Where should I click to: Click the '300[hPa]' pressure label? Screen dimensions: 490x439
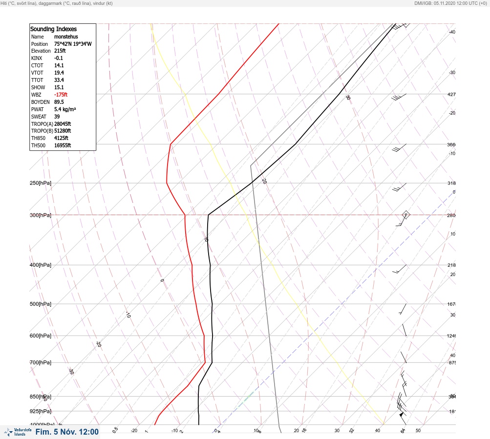coord(41,215)
